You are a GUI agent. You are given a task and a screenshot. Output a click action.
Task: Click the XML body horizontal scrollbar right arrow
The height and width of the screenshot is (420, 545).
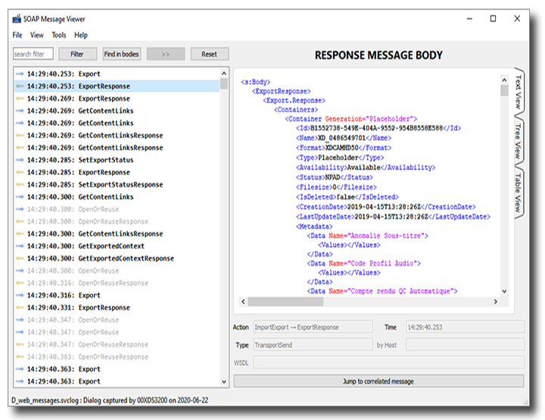tap(495, 301)
